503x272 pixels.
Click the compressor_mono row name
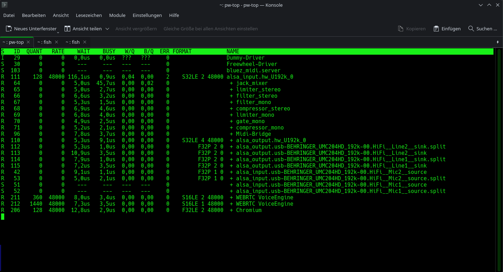tap(260, 128)
